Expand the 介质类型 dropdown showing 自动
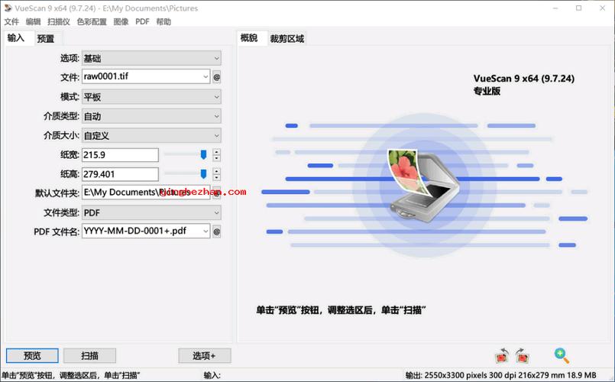The width and height of the screenshot is (615, 382). click(x=151, y=116)
